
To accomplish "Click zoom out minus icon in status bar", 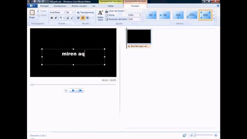I will 191,135.
